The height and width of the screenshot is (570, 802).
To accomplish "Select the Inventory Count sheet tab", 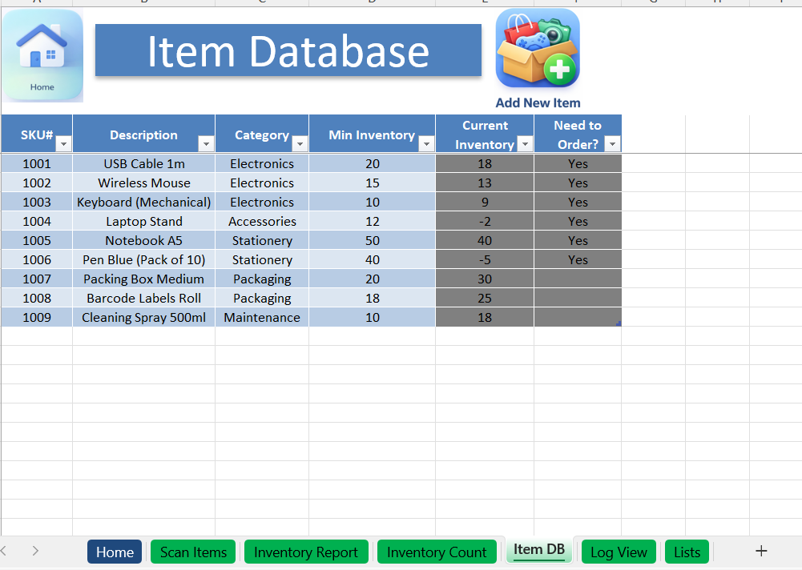I will [x=437, y=552].
